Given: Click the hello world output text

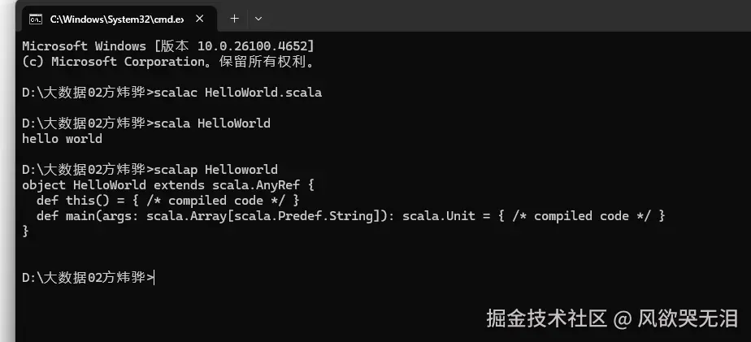Looking at the screenshot, I should (x=62, y=139).
